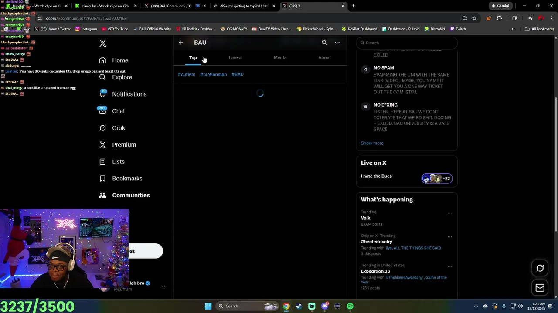Click the Post button in sidebar

click(x=146, y=251)
